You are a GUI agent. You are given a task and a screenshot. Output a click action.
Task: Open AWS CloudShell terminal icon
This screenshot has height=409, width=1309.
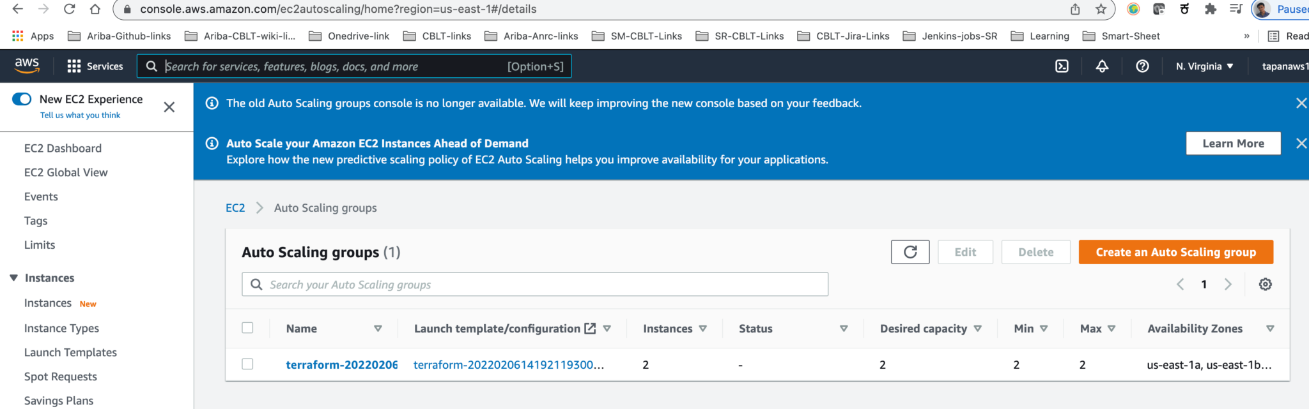[x=1062, y=66]
